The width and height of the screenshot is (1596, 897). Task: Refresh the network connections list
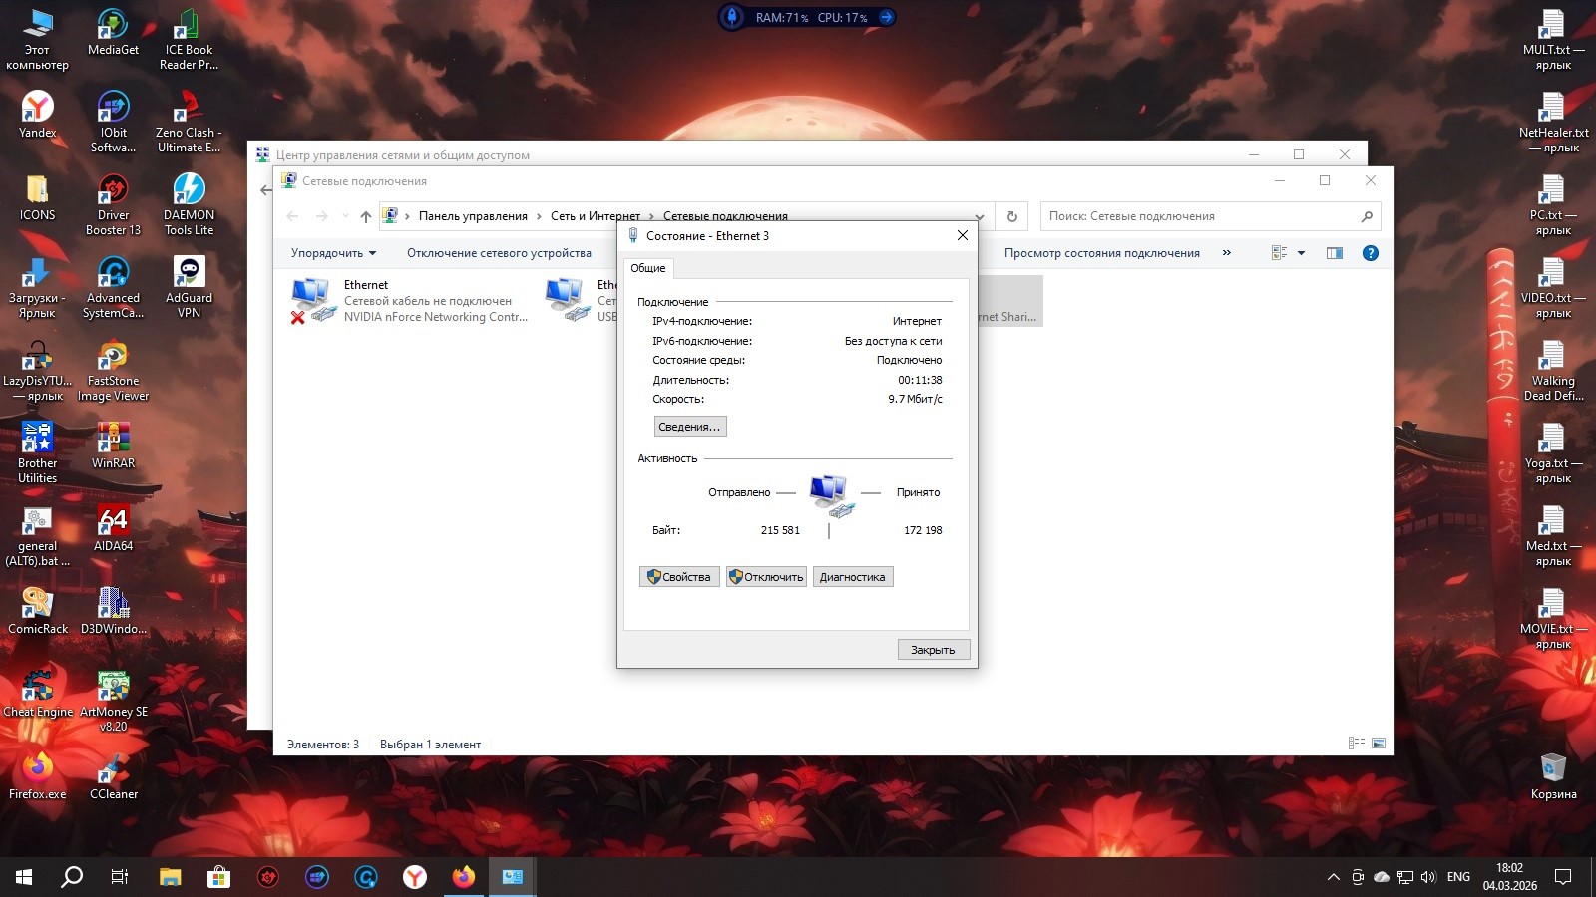1011,216
